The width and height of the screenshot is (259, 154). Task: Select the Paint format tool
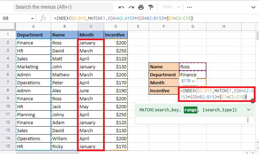pos(151,7)
